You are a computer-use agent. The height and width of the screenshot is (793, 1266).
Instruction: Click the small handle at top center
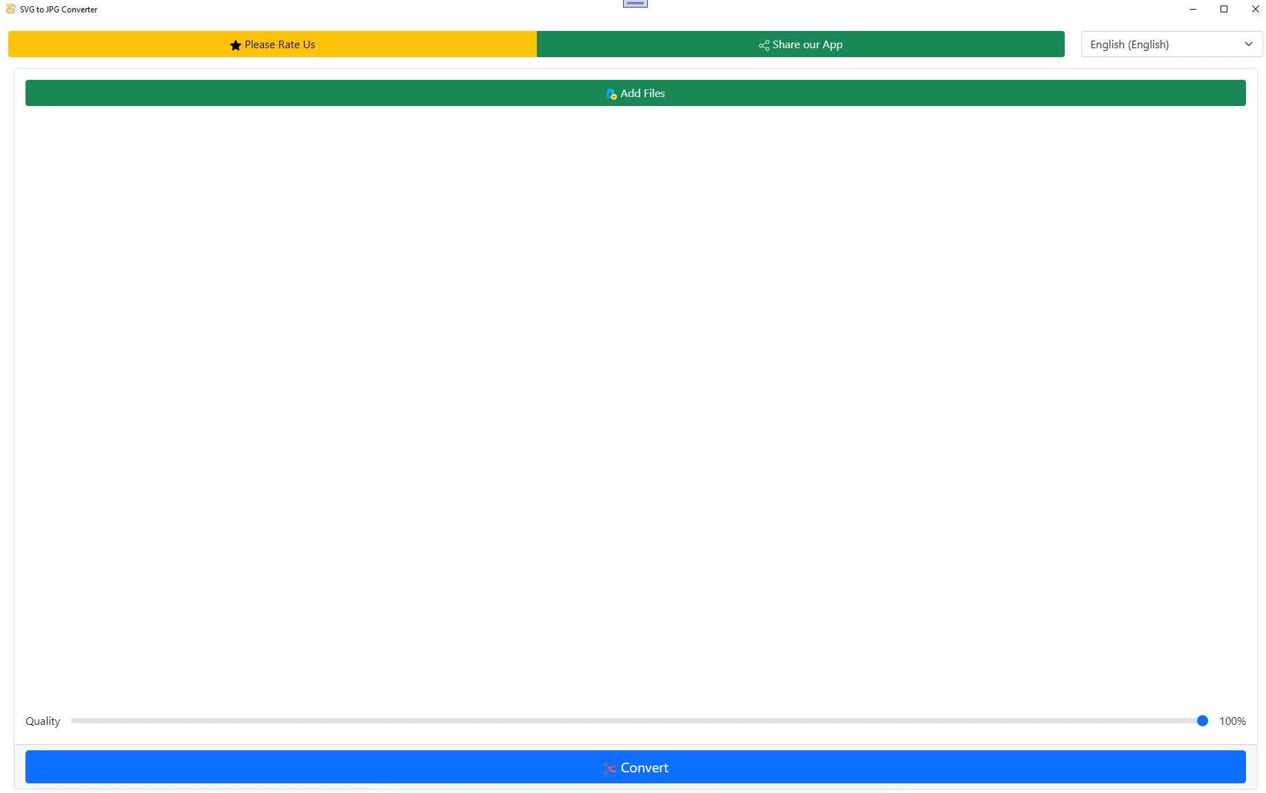pos(635,3)
